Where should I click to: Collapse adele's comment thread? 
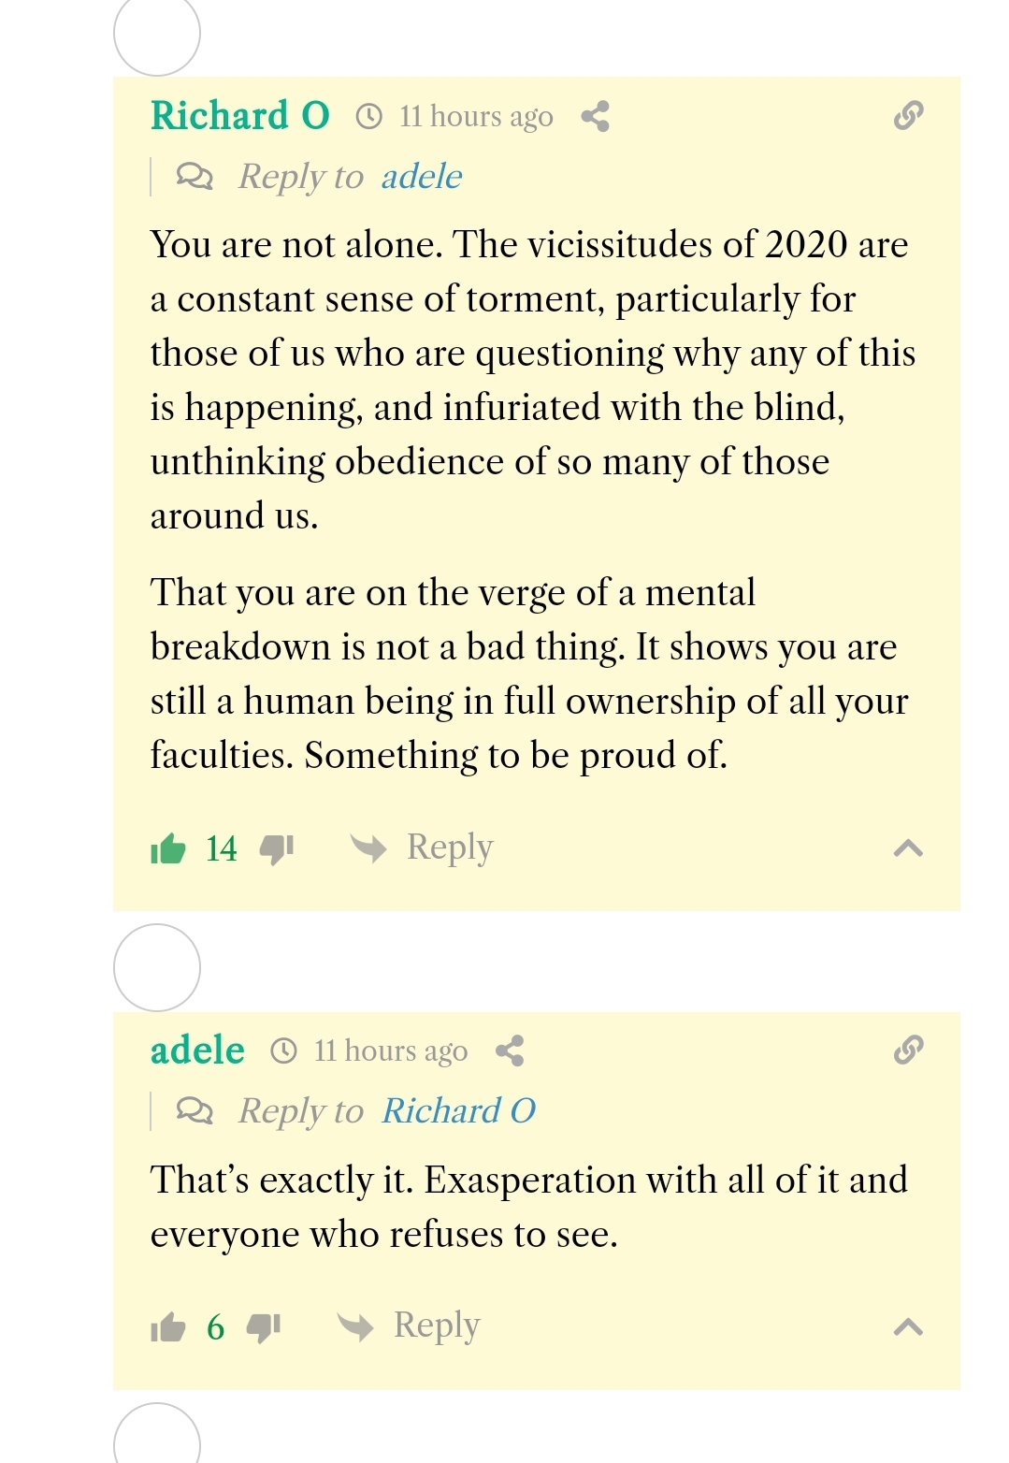click(908, 1326)
